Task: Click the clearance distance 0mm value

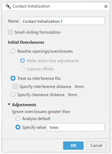Action: [72, 95]
